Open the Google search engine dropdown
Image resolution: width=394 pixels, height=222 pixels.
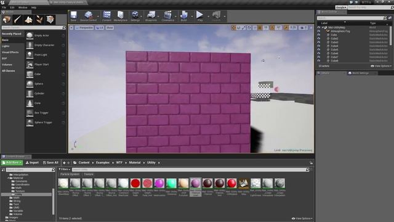pyautogui.click(x=341, y=7)
